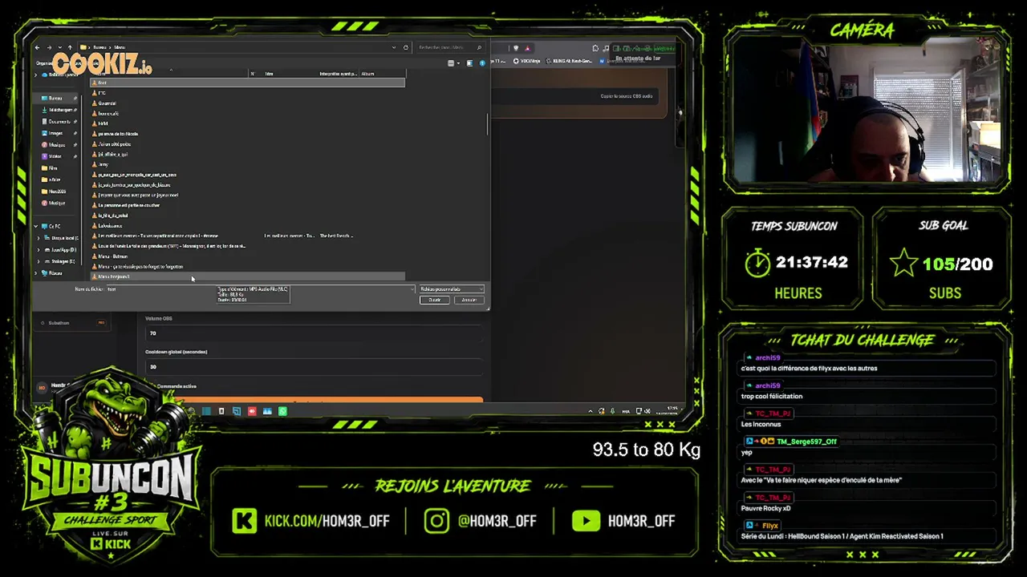The width and height of the screenshot is (1027, 577).
Task: Expand the Ce PC tree node
Action: click(38, 226)
